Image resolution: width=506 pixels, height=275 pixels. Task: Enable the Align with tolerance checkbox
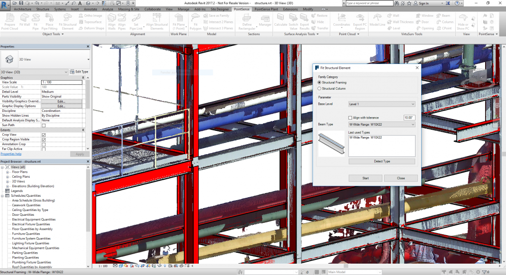click(x=350, y=118)
